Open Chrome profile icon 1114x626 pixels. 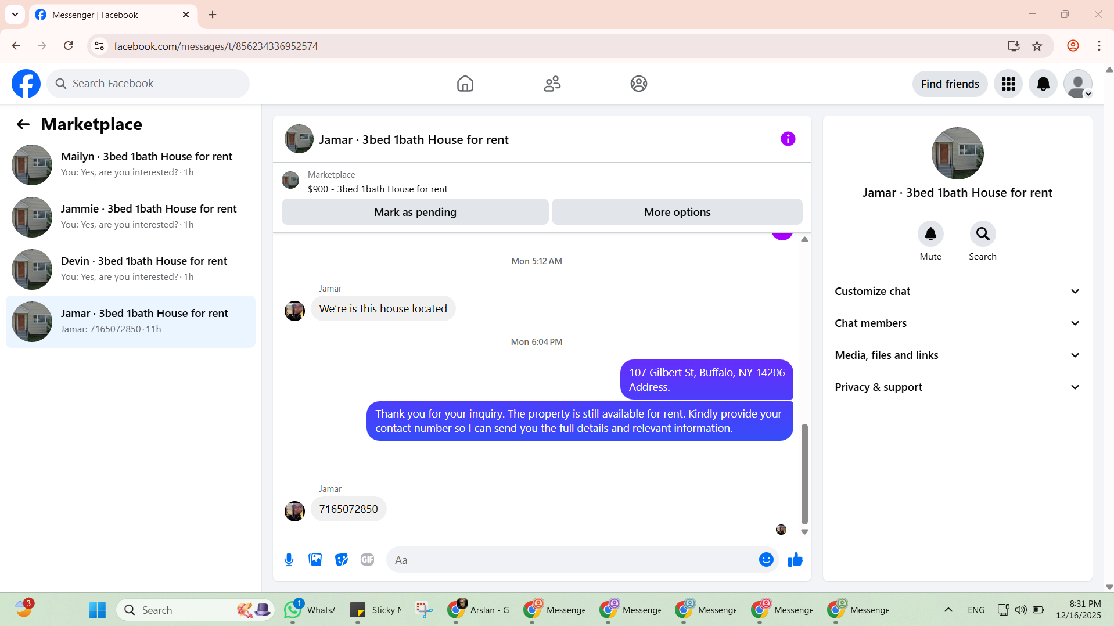1073,46
